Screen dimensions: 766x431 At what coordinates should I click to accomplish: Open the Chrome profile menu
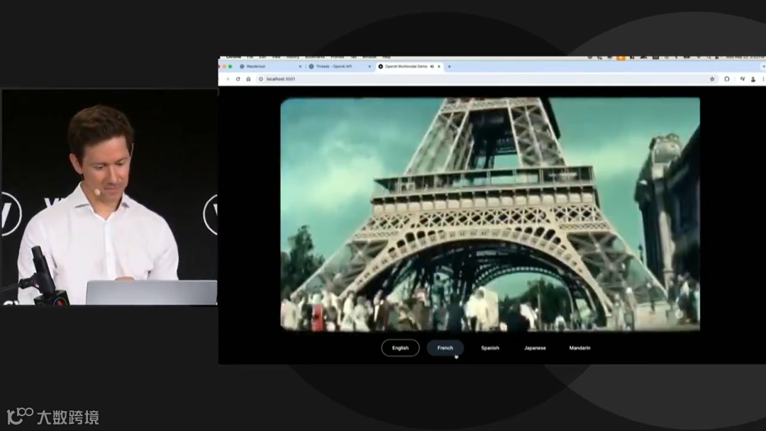(753, 79)
